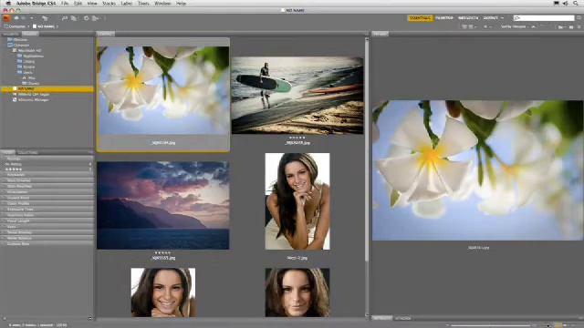
Task: Switch to the ESSENTIALS workspace
Action: tap(420, 18)
